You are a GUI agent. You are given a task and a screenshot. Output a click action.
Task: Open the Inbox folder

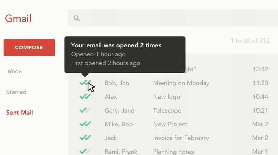[14, 71]
